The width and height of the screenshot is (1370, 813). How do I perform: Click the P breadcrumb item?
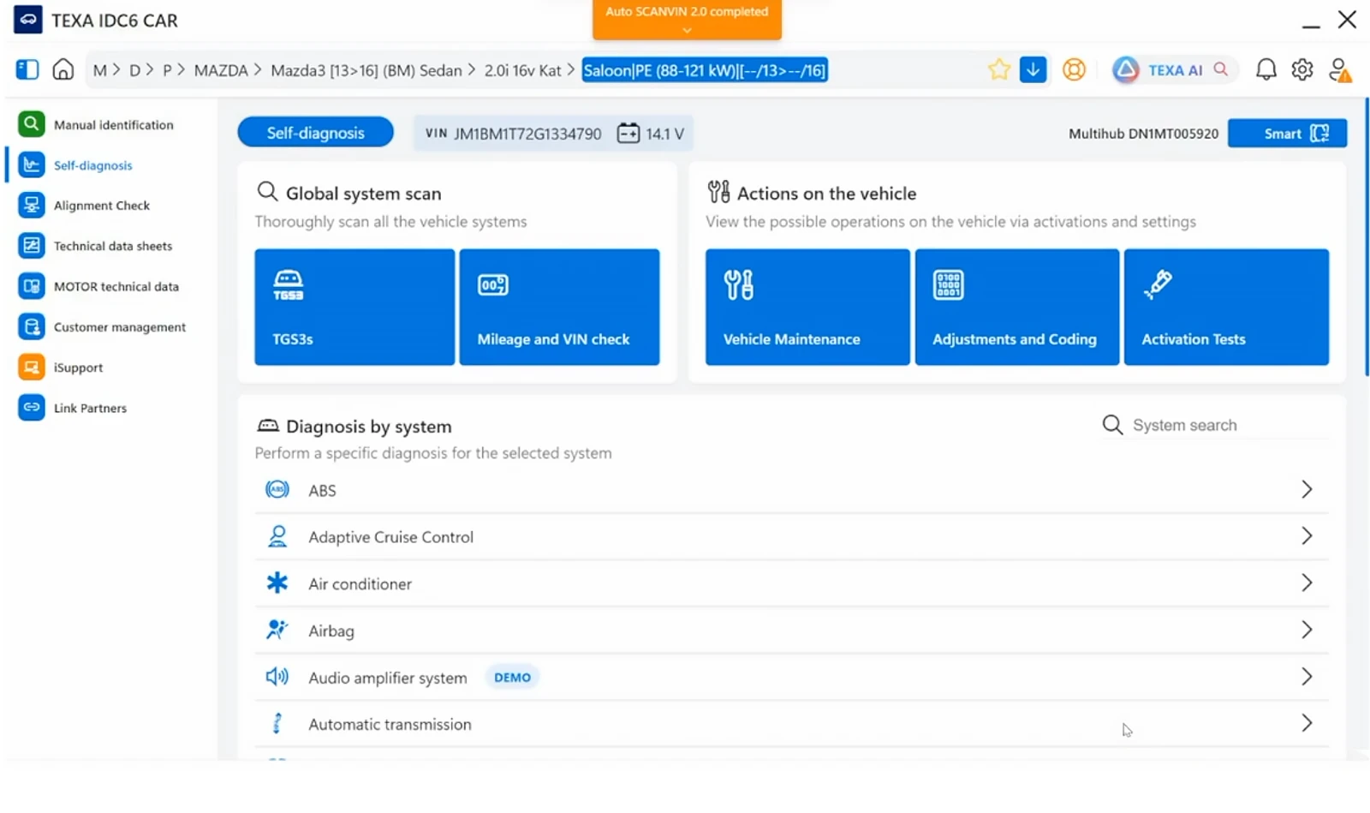coord(168,70)
